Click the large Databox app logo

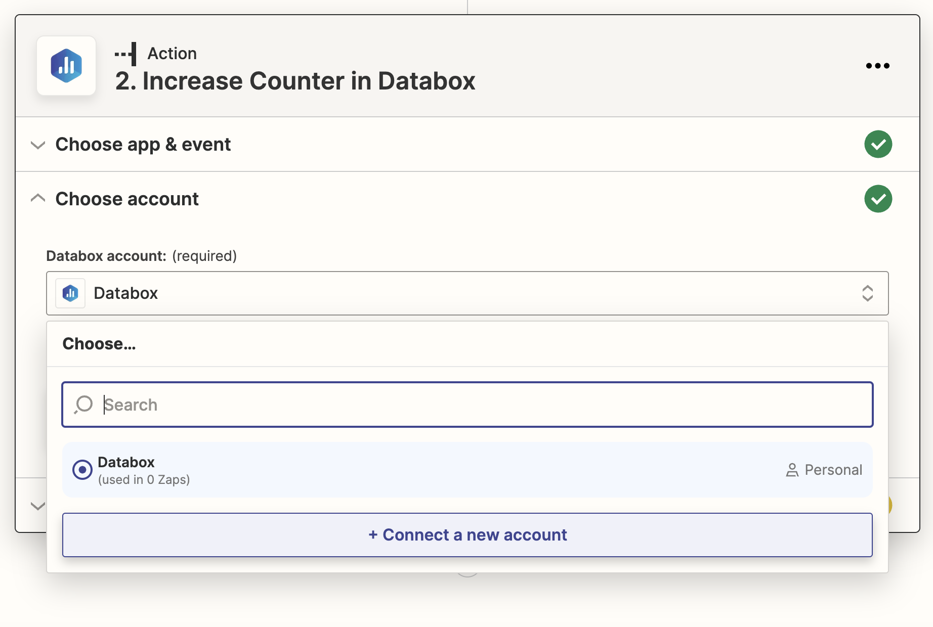click(x=66, y=66)
